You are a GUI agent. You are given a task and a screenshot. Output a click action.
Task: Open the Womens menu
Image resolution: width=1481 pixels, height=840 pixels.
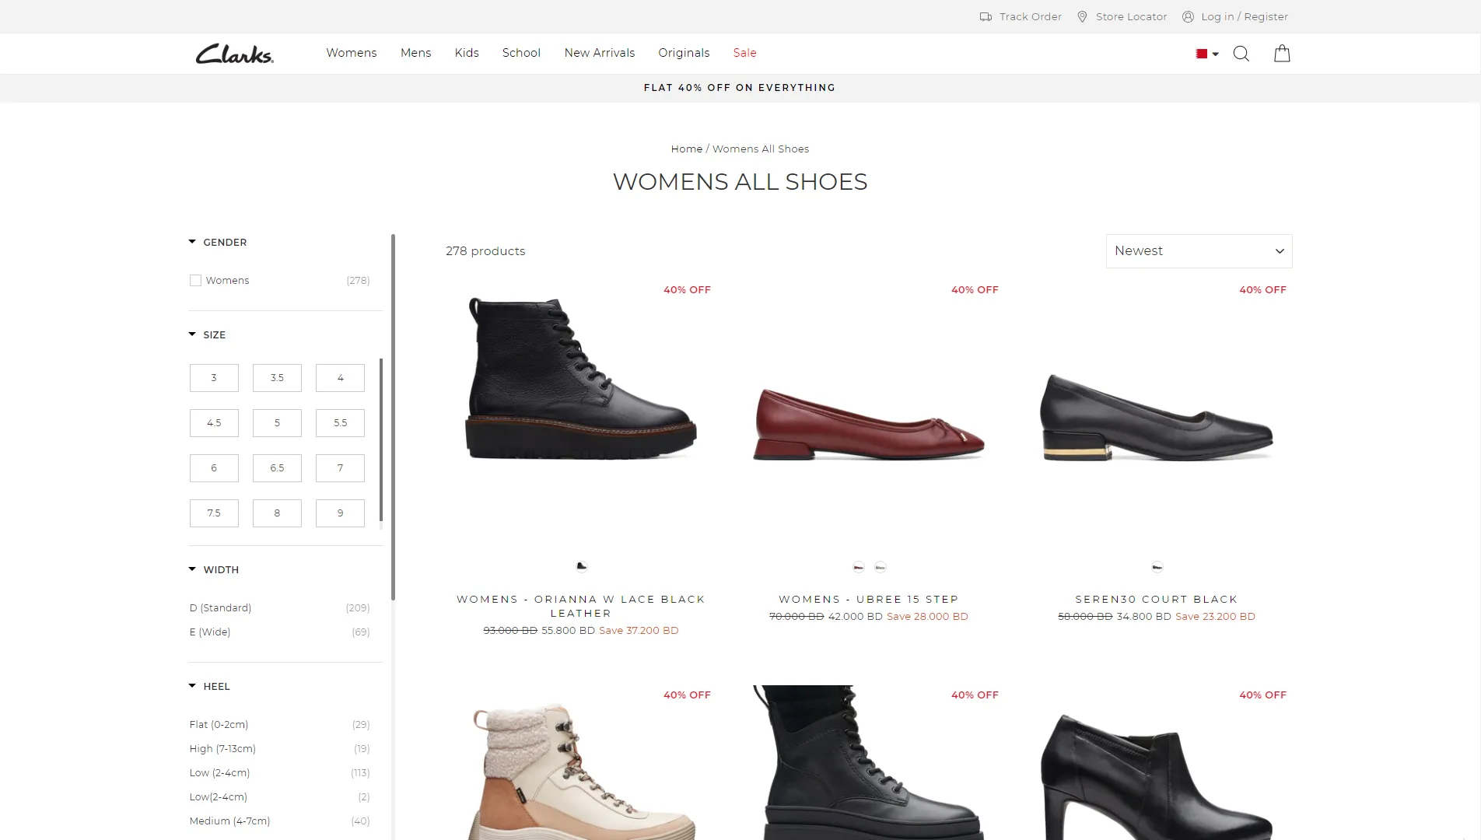click(352, 53)
